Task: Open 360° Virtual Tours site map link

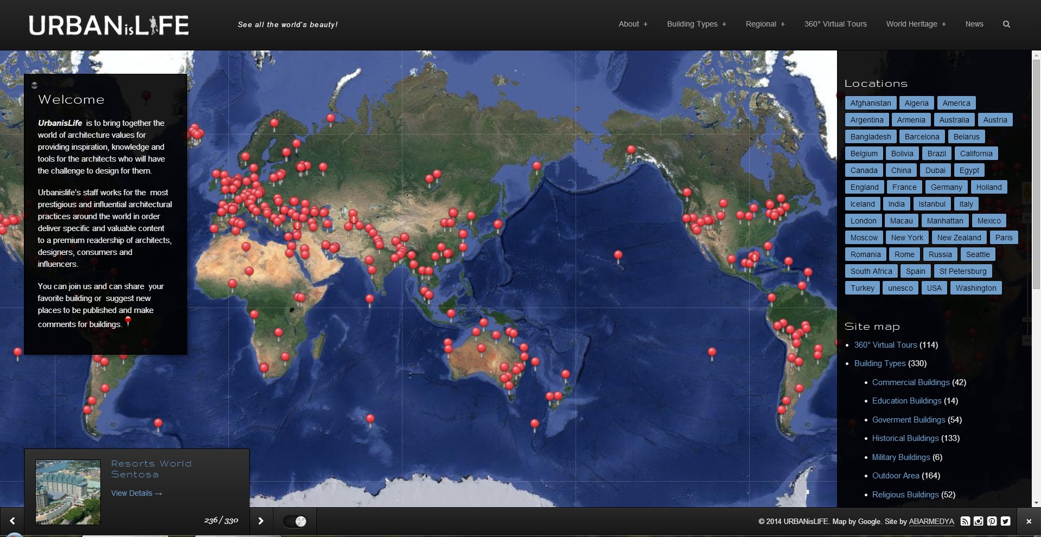Action: [885, 345]
